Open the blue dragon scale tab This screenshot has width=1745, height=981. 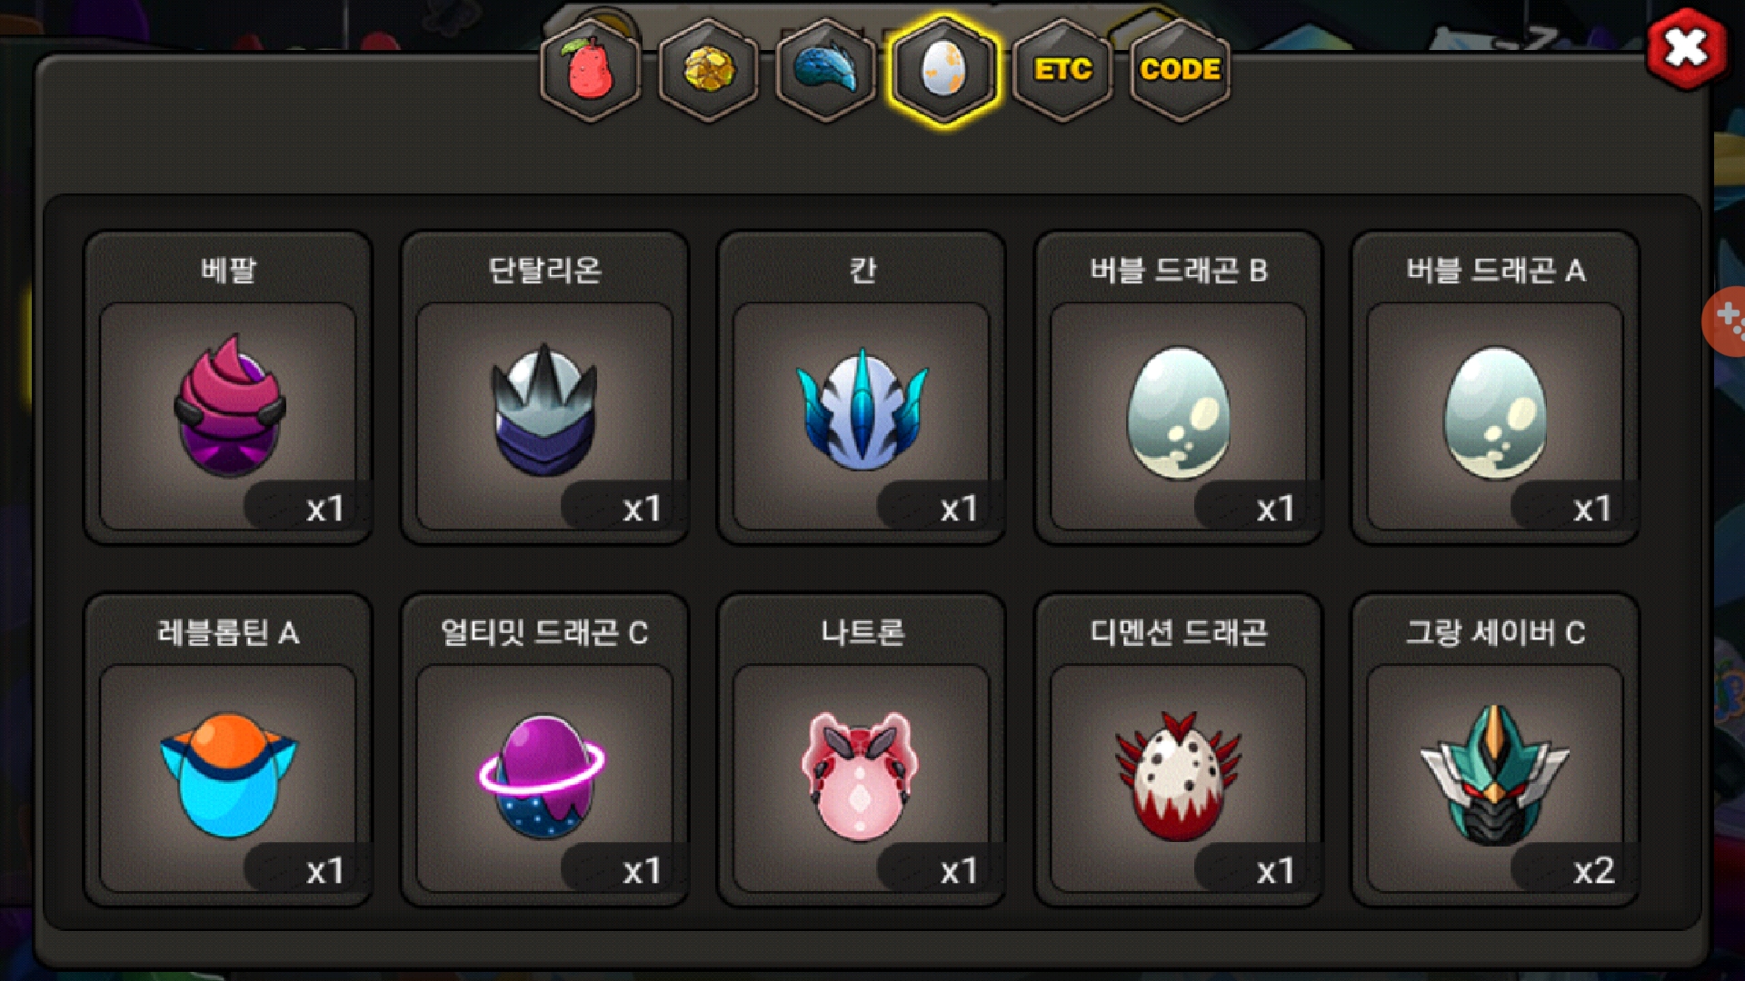tap(826, 70)
